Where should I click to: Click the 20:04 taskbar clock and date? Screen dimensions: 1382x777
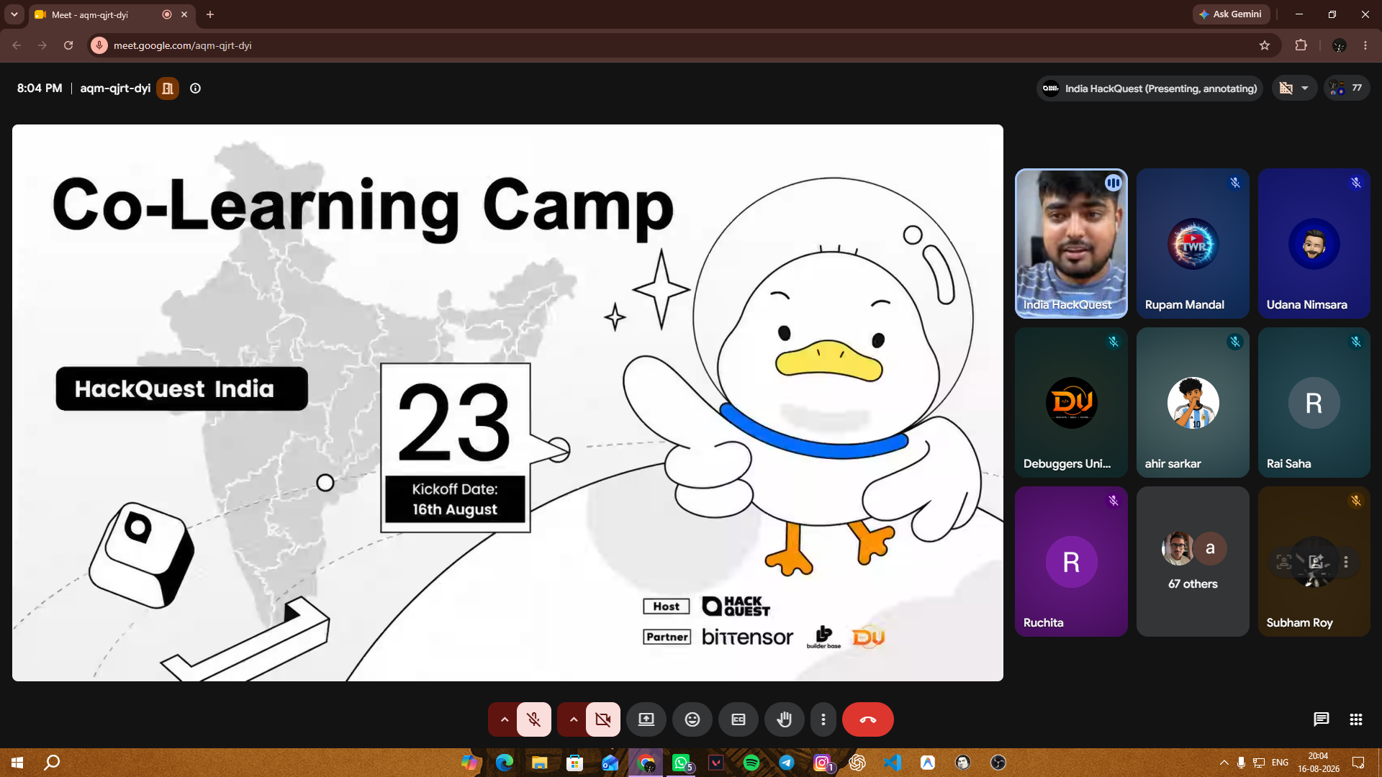point(1319,763)
